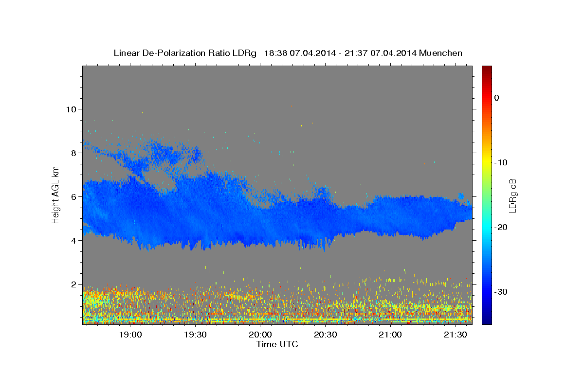Click the 'Time UTC' axis label
This screenshot has height=389, width=584.
click(x=277, y=344)
